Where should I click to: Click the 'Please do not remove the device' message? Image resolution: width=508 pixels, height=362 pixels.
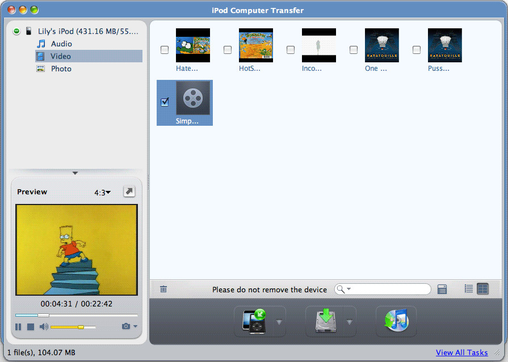point(270,289)
